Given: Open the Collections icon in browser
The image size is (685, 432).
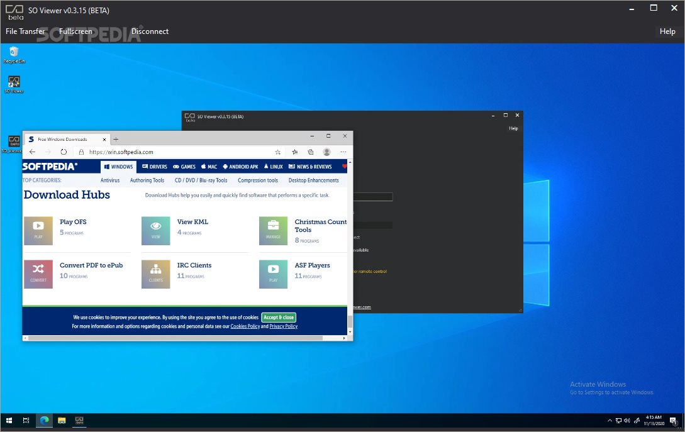Looking at the screenshot, I should coord(311,152).
